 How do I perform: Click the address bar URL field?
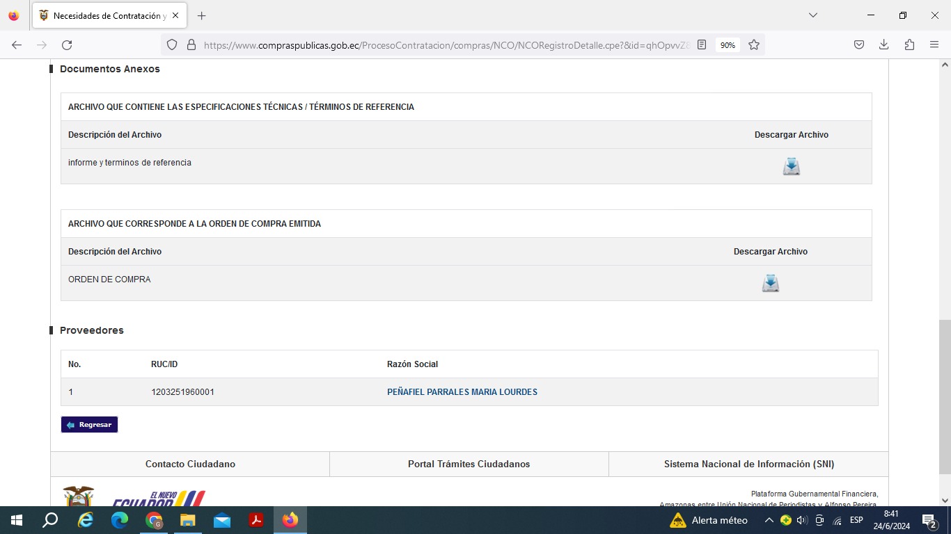point(446,45)
